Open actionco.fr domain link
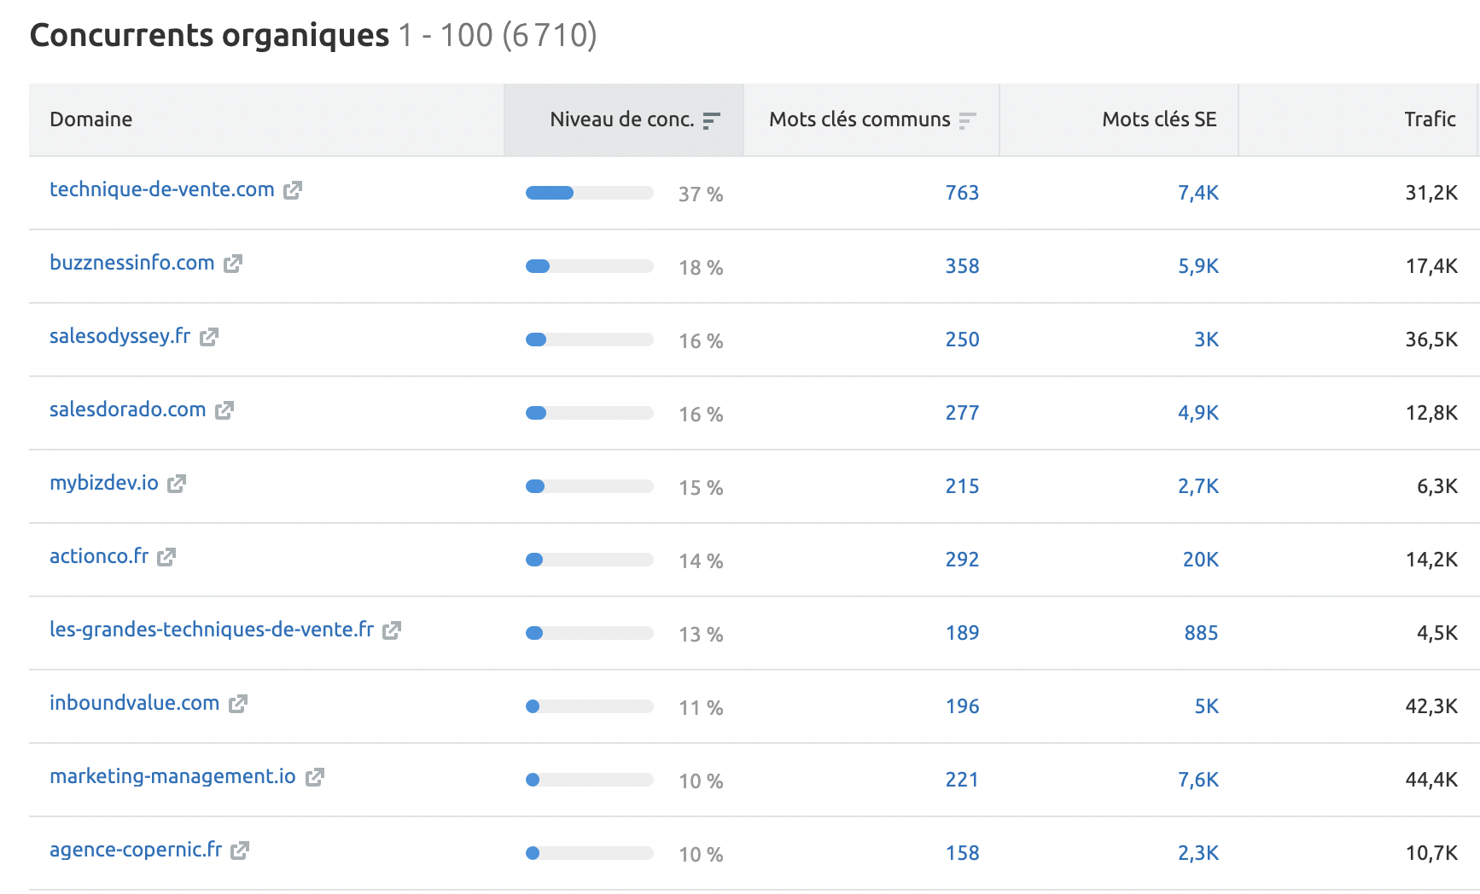This screenshot has height=894, width=1480. click(x=99, y=556)
